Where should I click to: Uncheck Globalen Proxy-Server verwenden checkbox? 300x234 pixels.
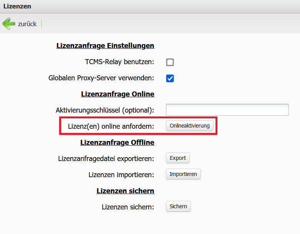click(x=170, y=78)
